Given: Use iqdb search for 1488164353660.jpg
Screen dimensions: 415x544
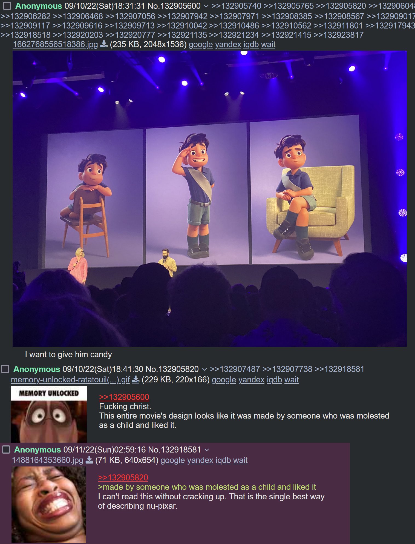Looking at the screenshot, I should tap(223, 460).
